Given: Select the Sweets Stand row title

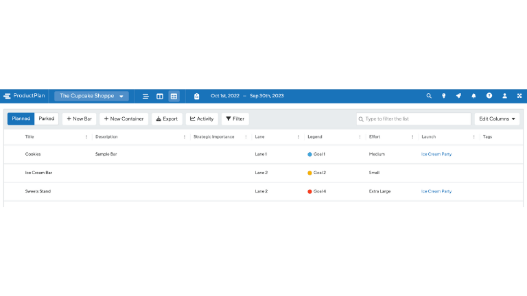Looking at the screenshot, I should 38,191.
